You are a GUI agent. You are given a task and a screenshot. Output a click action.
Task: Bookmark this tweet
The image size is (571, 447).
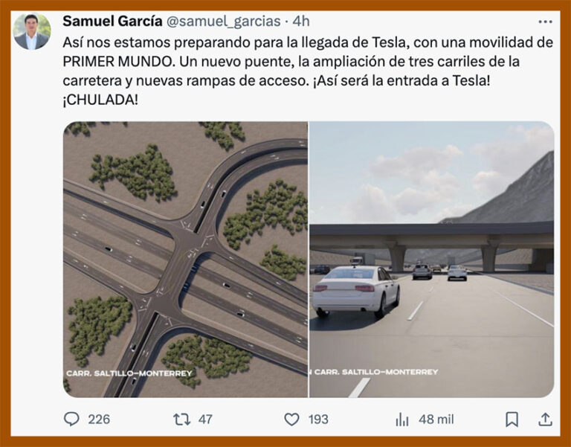point(512,419)
